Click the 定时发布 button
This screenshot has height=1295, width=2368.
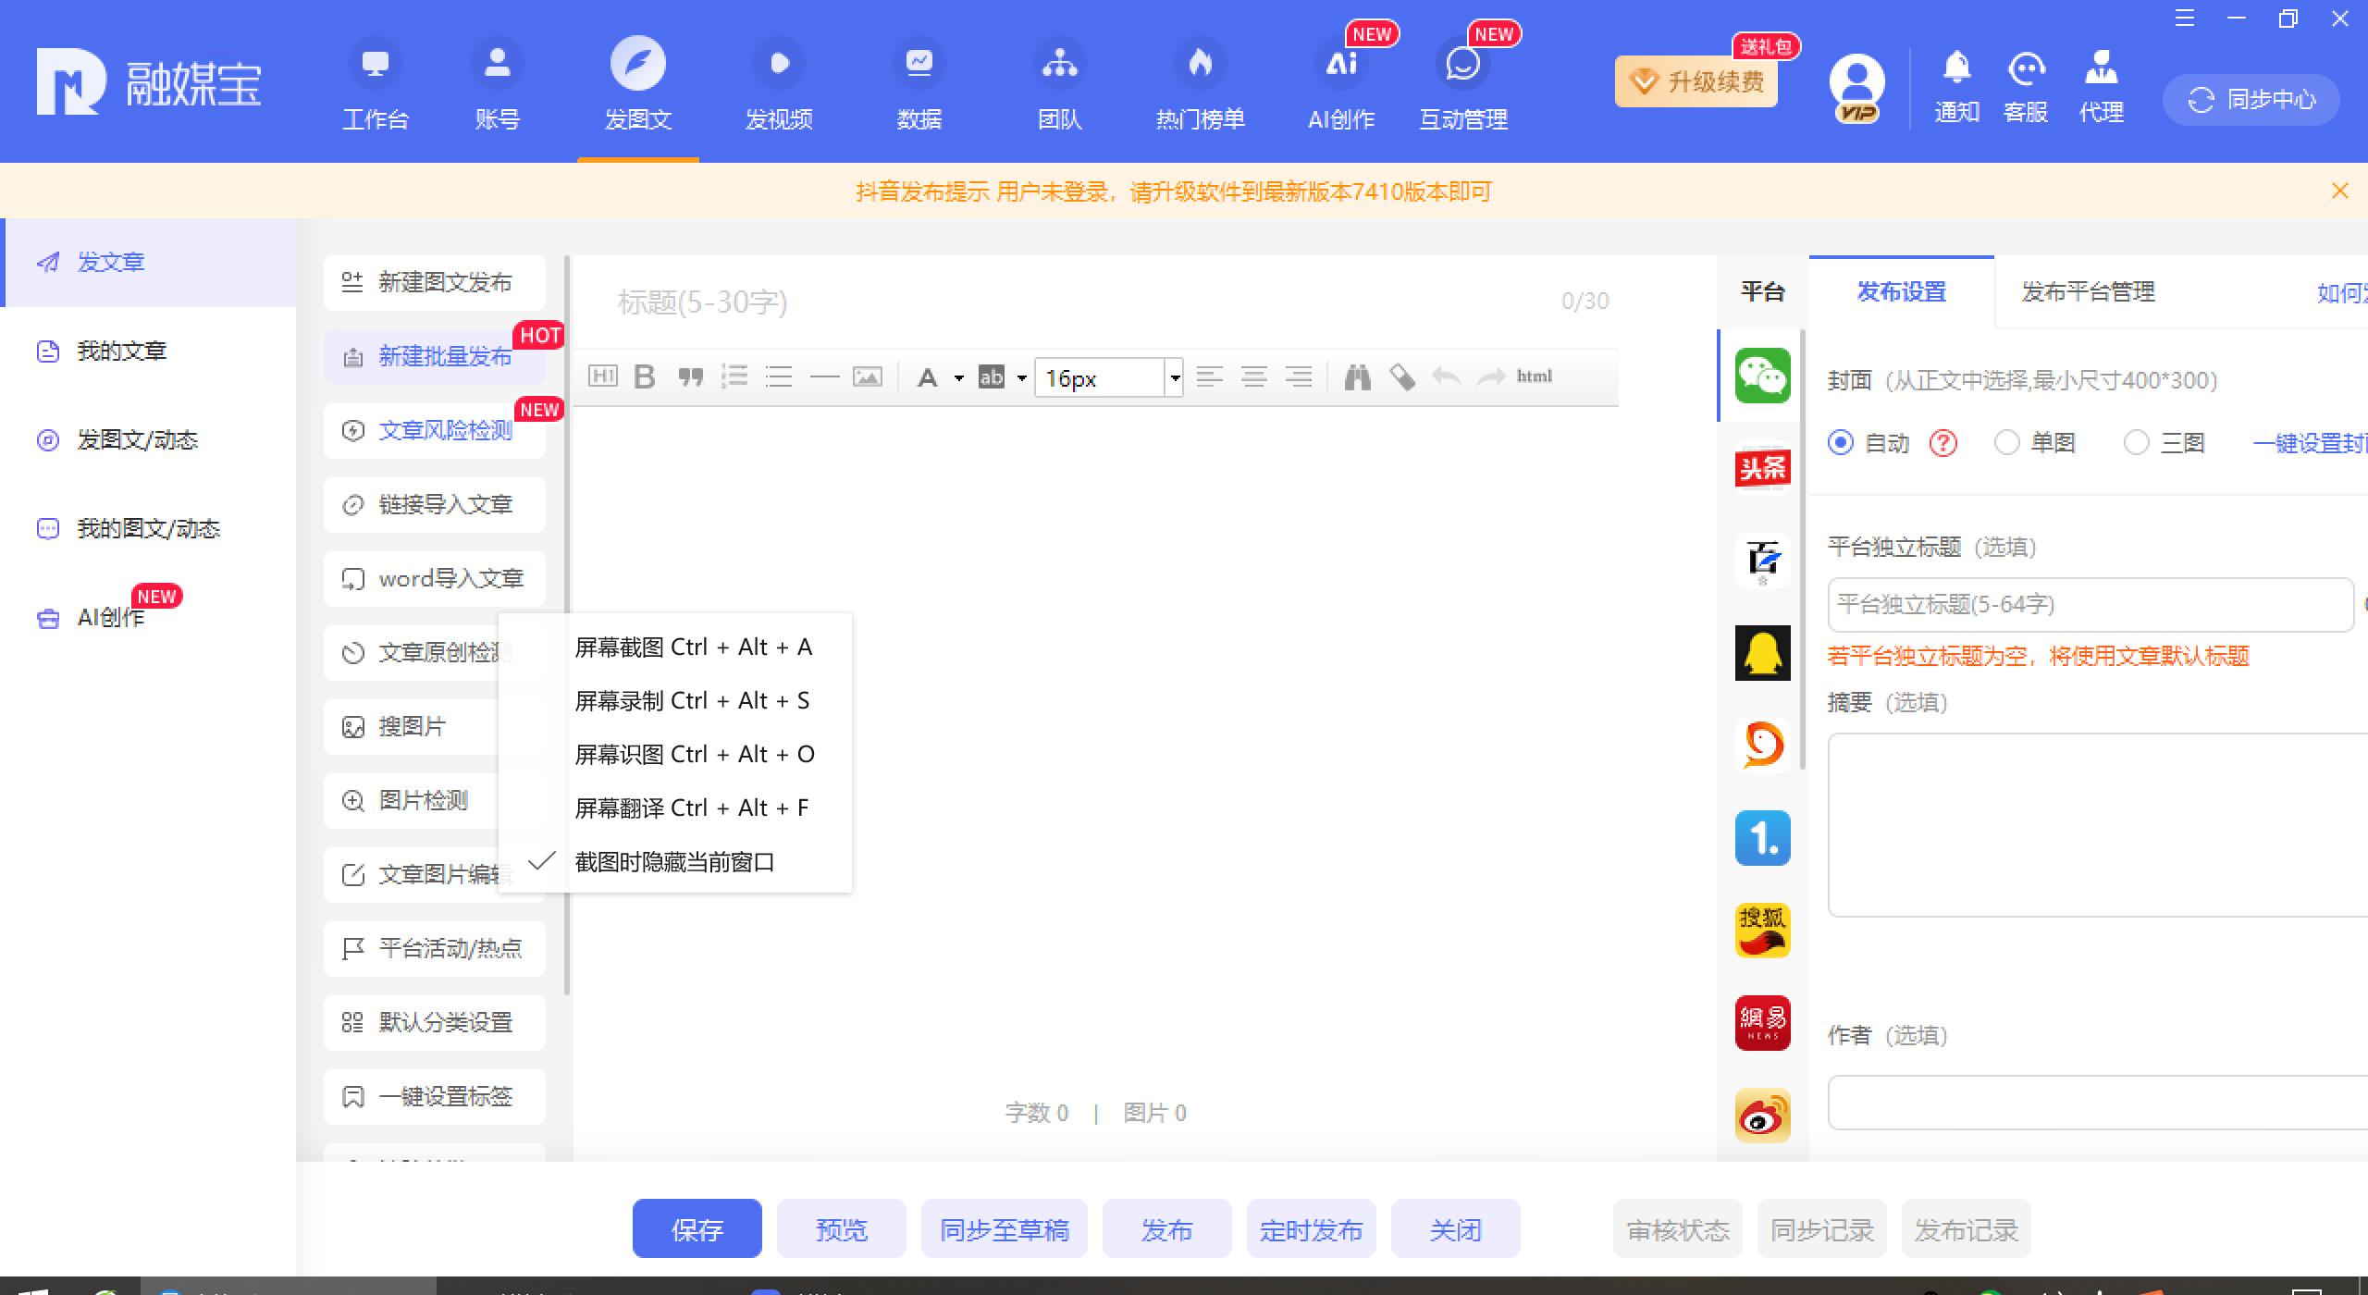[1311, 1229]
